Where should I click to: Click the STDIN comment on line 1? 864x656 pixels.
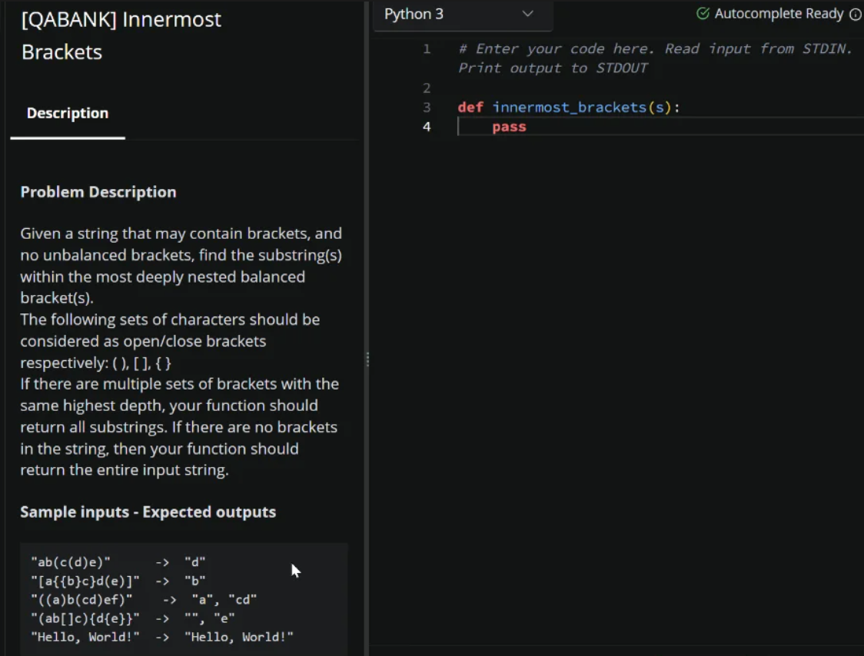653,48
